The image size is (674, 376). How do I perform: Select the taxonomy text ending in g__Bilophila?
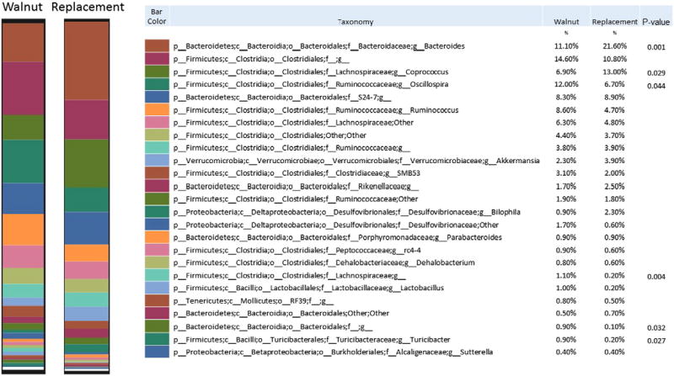347,212
